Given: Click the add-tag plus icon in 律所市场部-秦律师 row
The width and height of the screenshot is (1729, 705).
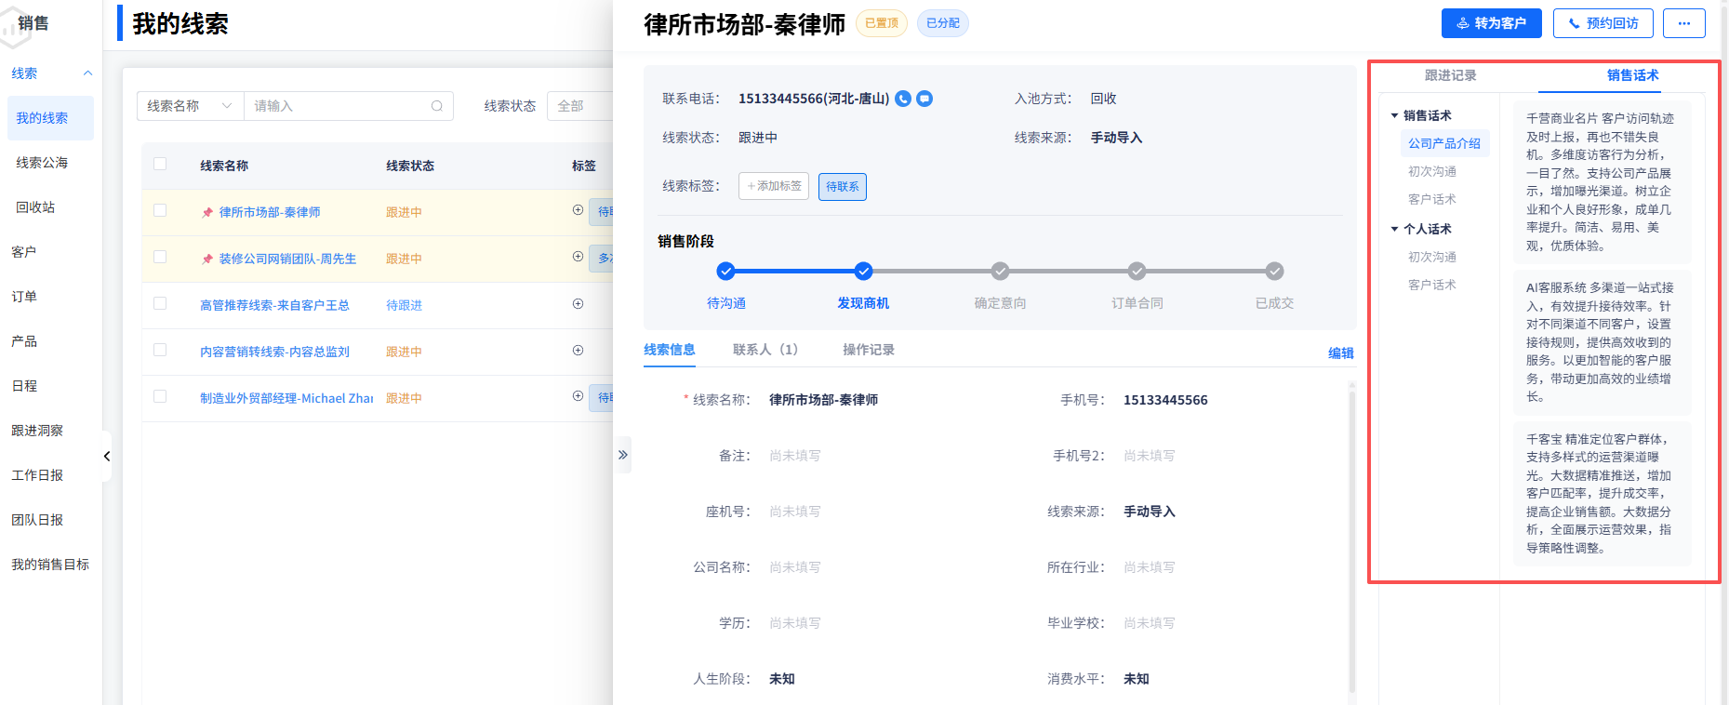Looking at the screenshot, I should point(578,210).
